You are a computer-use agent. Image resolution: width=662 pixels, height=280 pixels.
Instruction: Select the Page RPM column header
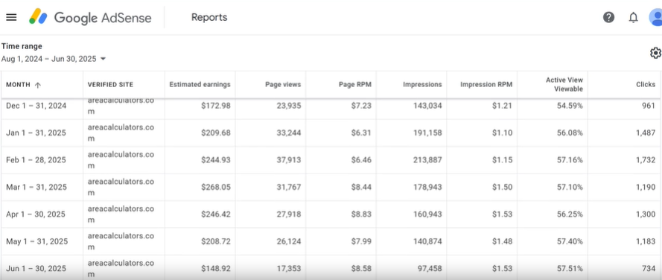click(355, 84)
